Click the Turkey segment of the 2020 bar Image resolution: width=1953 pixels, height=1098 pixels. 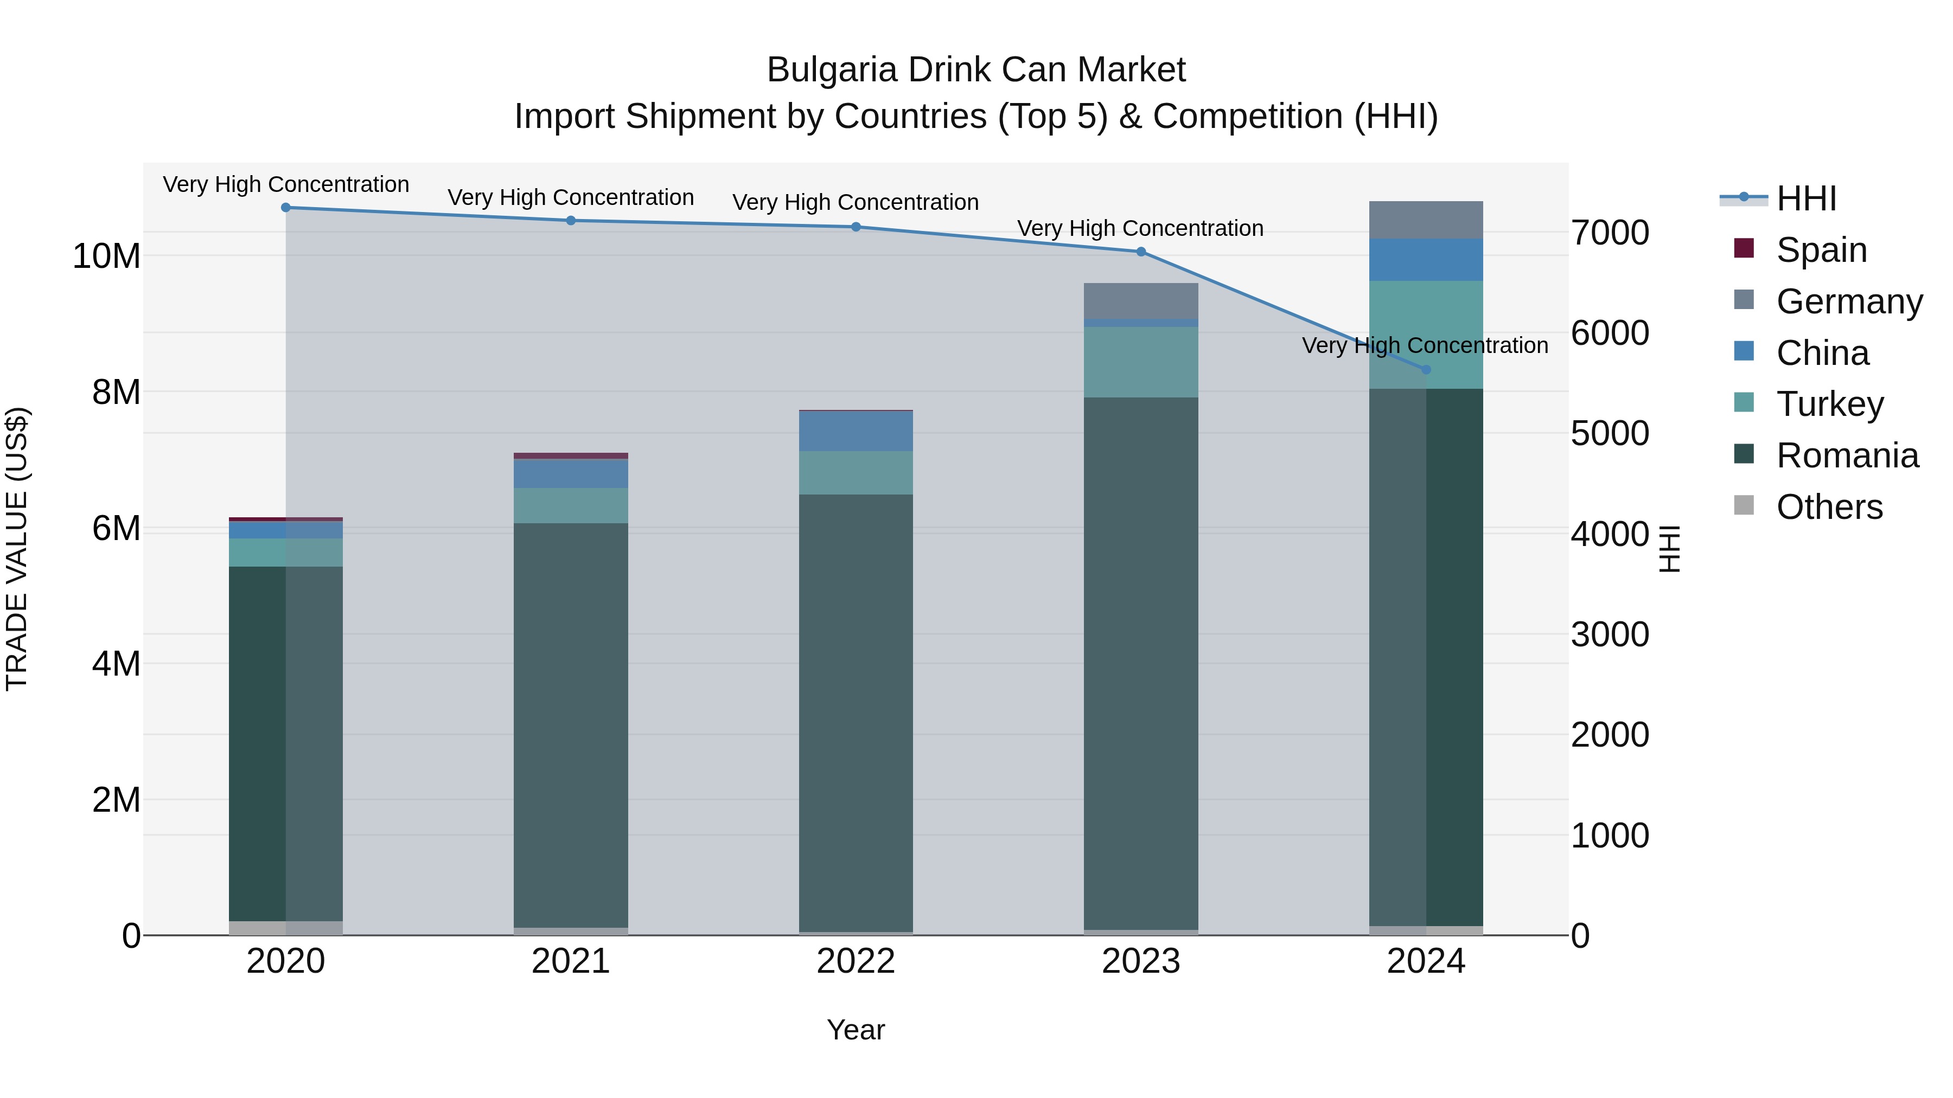[286, 553]
